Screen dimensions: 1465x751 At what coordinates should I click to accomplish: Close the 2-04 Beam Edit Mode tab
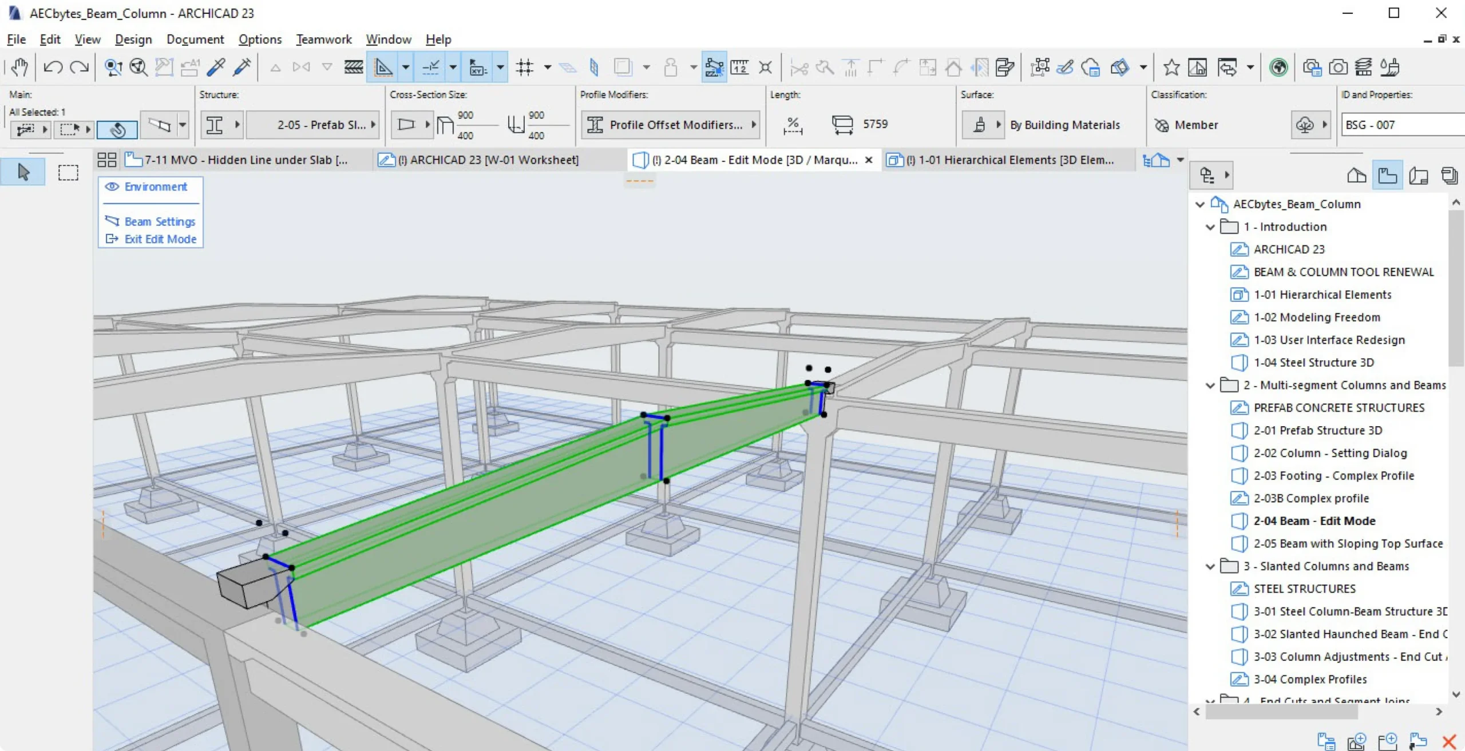click(869, 160)
